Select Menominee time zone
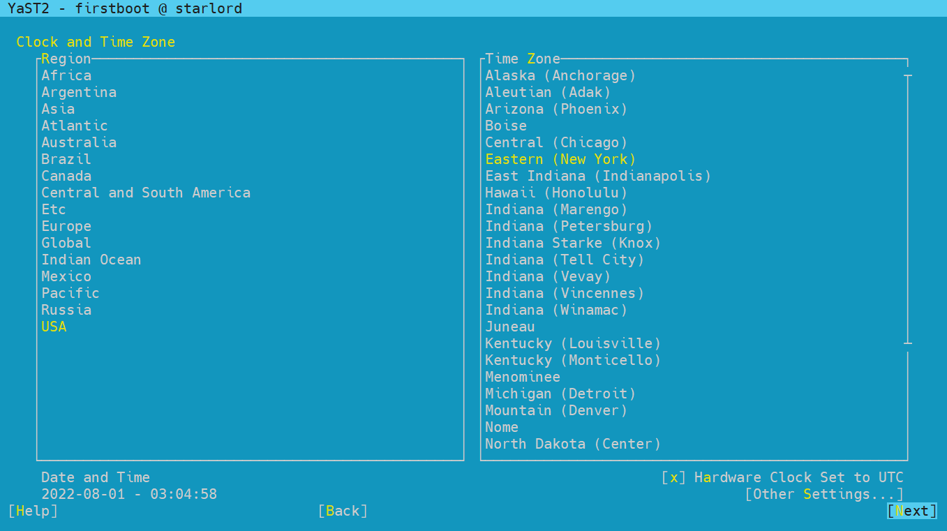 click(523, 377)
